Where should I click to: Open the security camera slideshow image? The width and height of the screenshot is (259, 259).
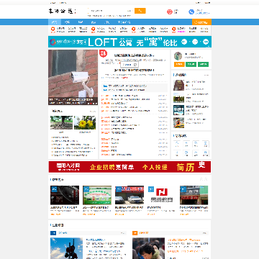[73, 77]
